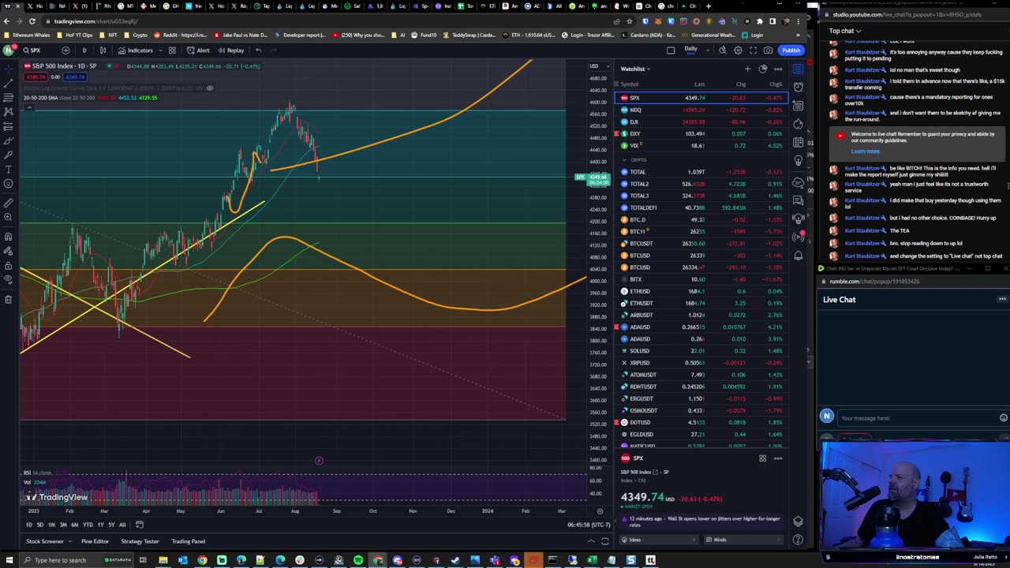The height and width of the screenshot is (568, 1010).
Task: Select the measure ruler tool
Action: click(9, 203)
